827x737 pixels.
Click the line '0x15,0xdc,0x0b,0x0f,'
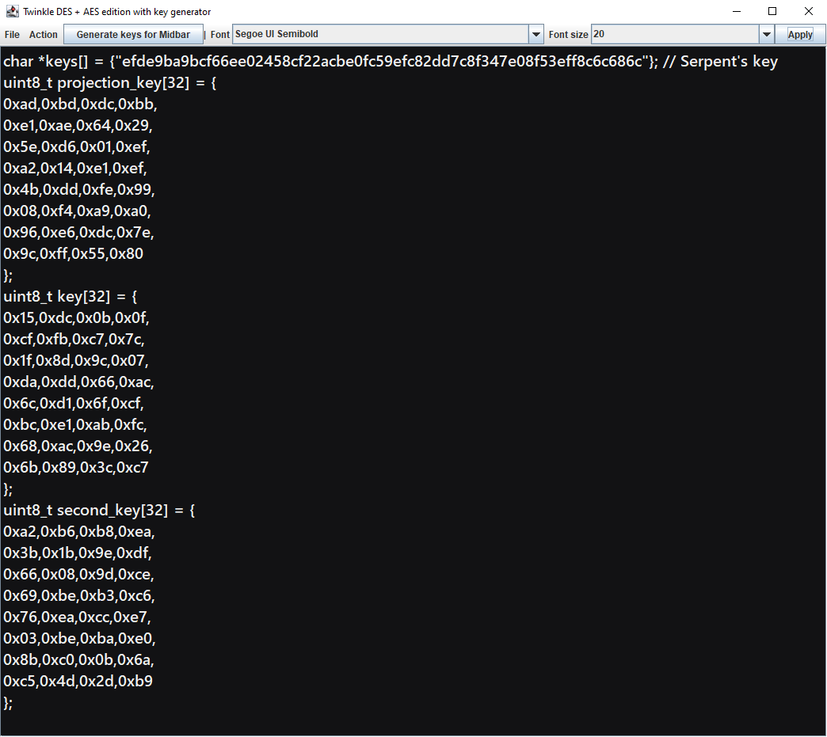point(76,318)
